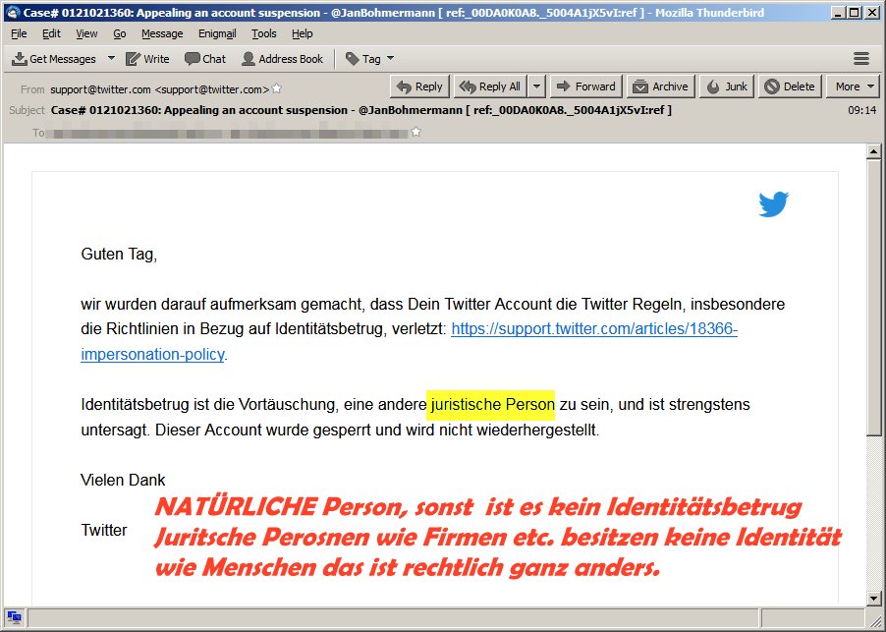
Task: Open the Go menu
Action: [x=119, y=34]
